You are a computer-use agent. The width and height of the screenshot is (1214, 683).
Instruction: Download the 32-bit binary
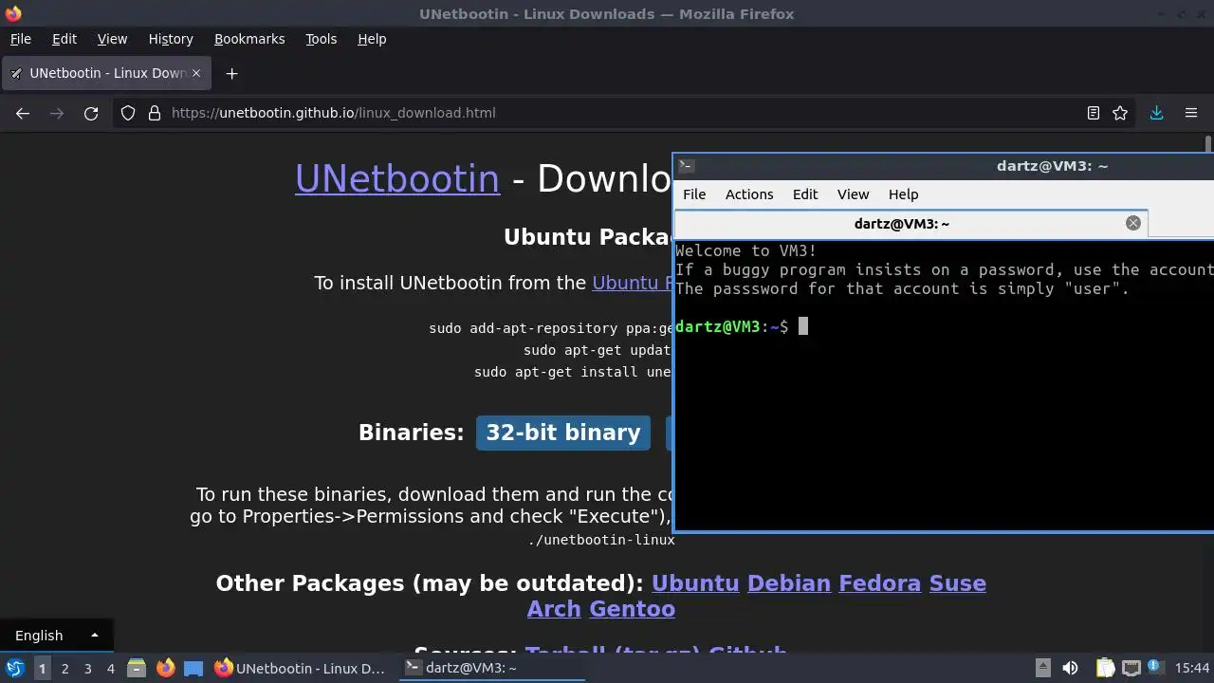tap(563, 433)
